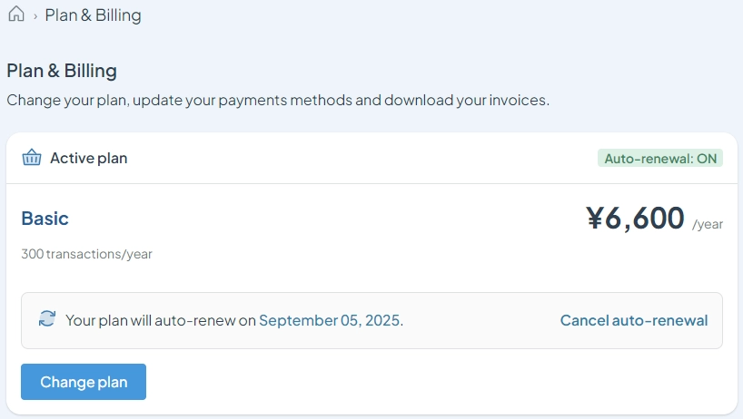Click the Active plan section title

click(89, 158)
